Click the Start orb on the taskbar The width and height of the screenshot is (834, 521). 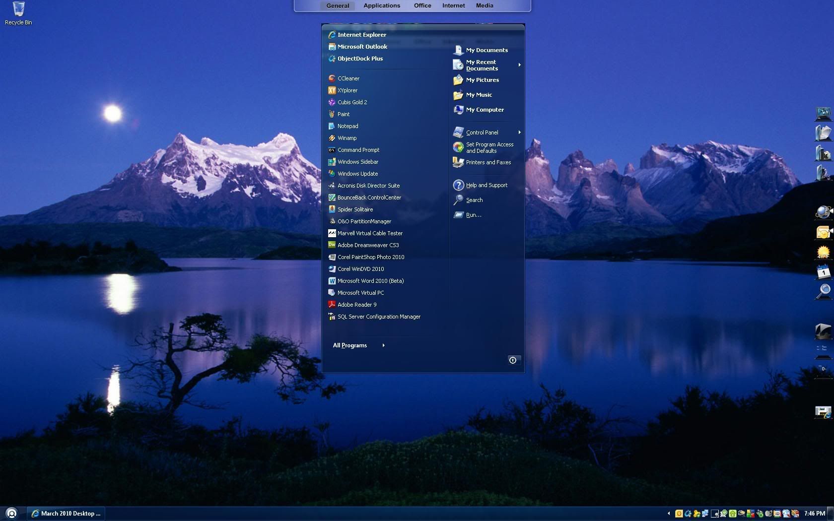(x=11, y=514)
